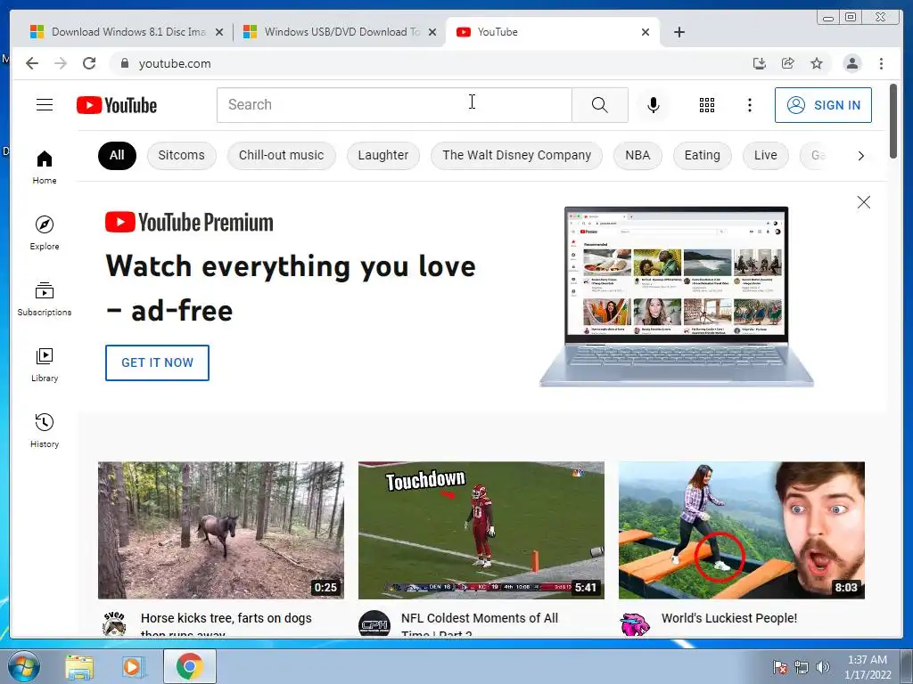
Task: Start voice search with microphone icon
Action: [654, 105]
